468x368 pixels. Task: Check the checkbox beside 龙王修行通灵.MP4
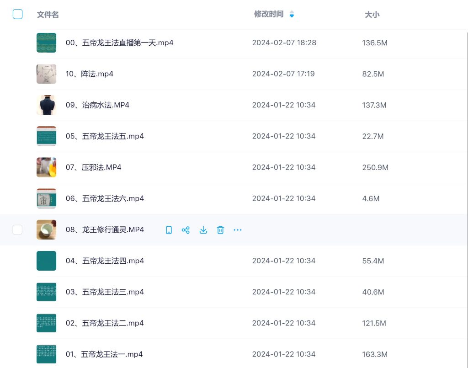[17, 230]
